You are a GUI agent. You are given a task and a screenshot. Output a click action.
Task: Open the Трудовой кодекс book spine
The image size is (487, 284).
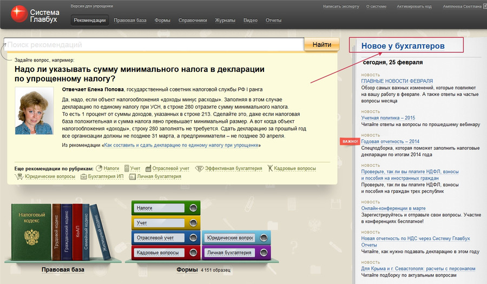tap(56, 232)
